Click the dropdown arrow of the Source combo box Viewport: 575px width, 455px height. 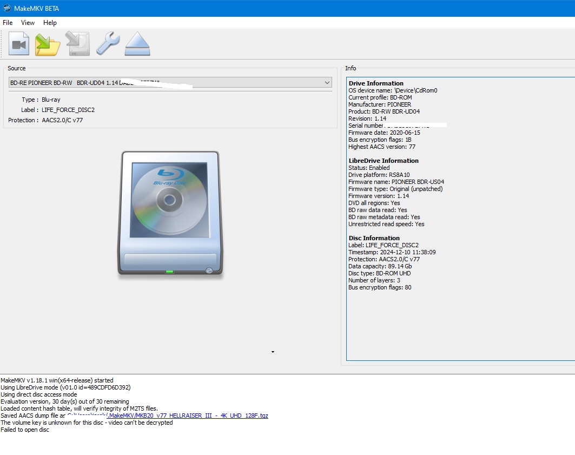pos(327,82)
